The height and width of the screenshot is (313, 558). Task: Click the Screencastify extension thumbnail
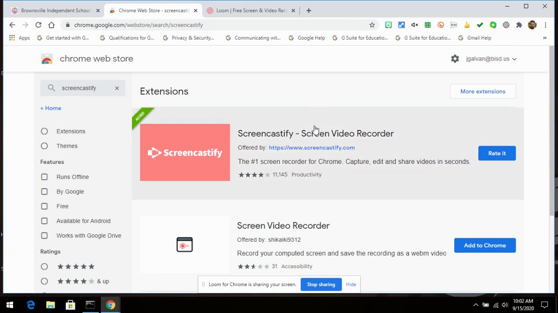click(x=185, y=153)
